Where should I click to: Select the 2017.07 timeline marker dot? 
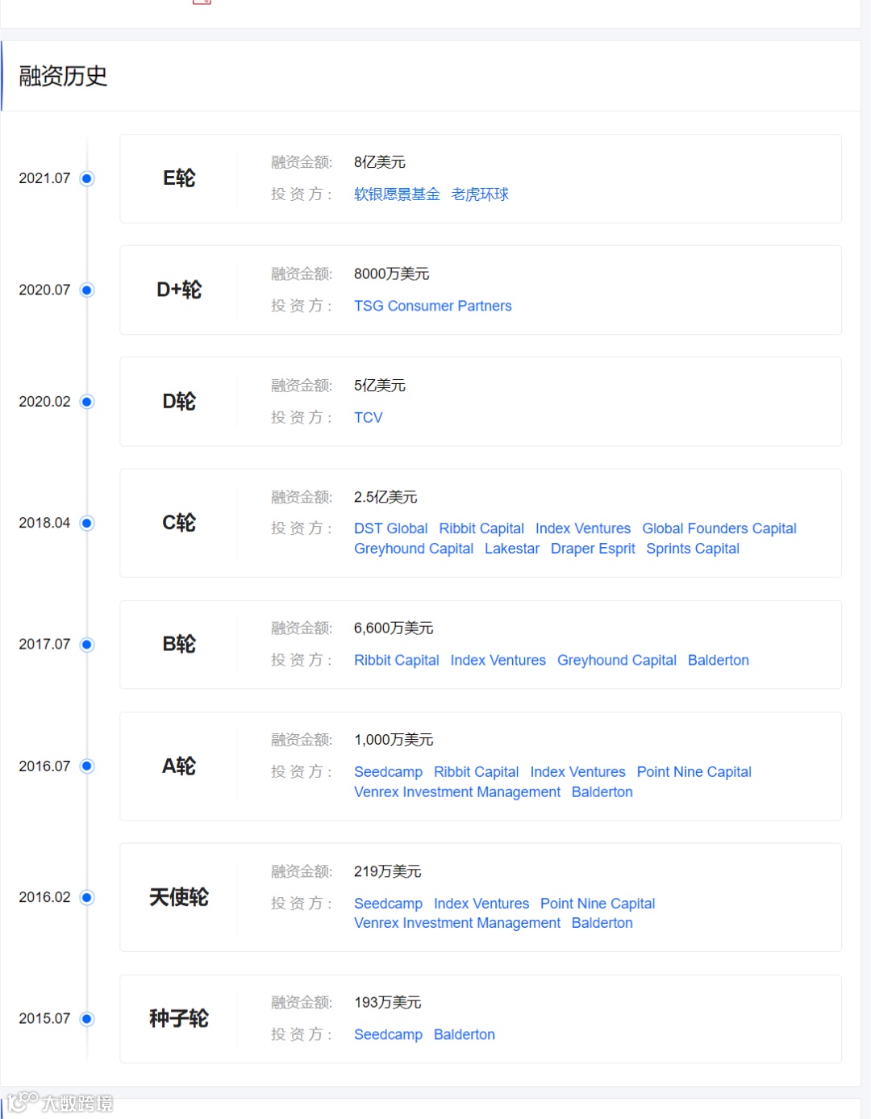(87, 645)
